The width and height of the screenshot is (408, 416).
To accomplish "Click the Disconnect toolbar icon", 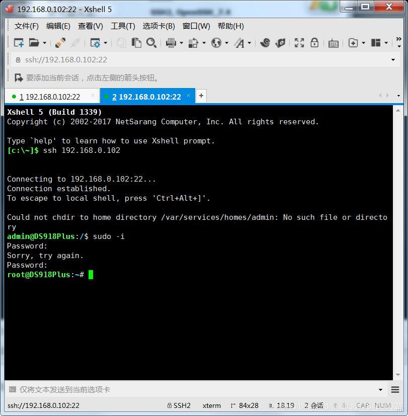I will [75, 43].
